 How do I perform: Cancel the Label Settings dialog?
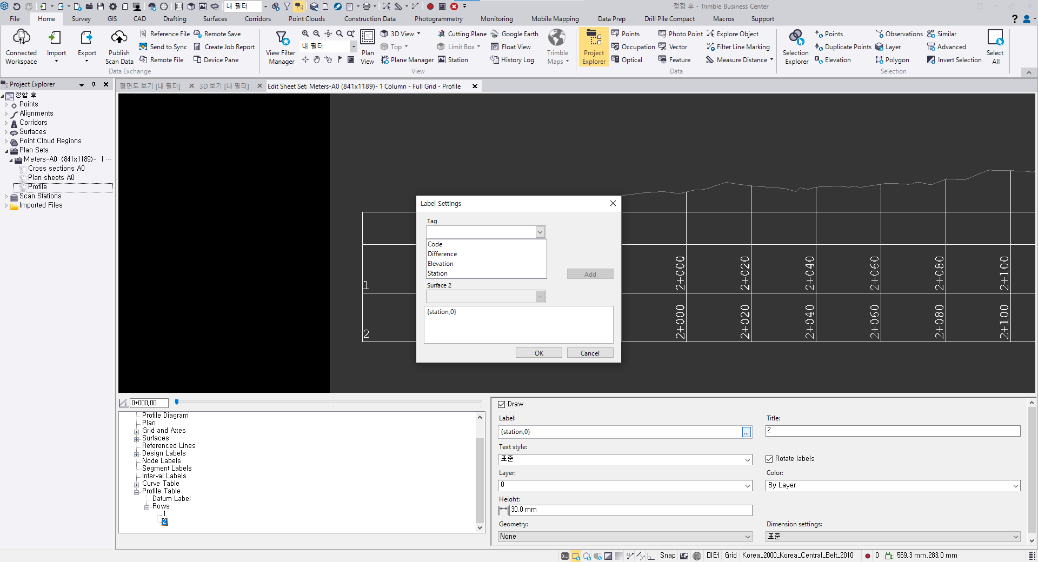tap(590, 353)
